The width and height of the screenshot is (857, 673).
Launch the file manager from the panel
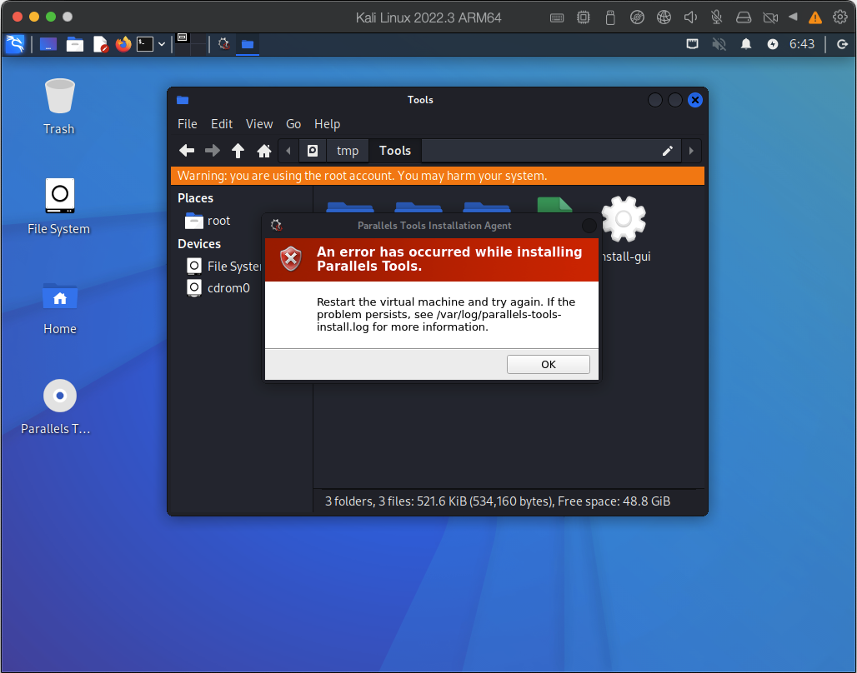75,44
